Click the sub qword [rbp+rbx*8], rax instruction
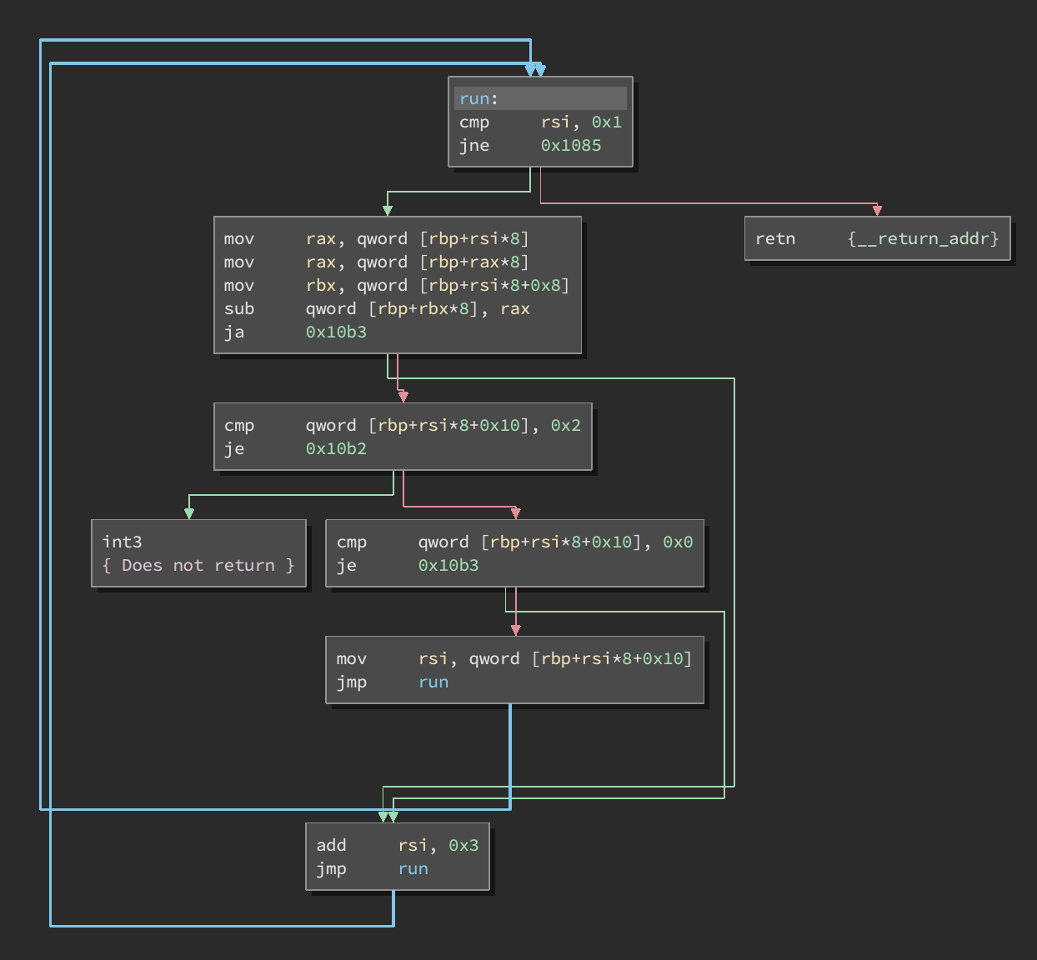Screen dimensions: 1037x960 (376, 308)
